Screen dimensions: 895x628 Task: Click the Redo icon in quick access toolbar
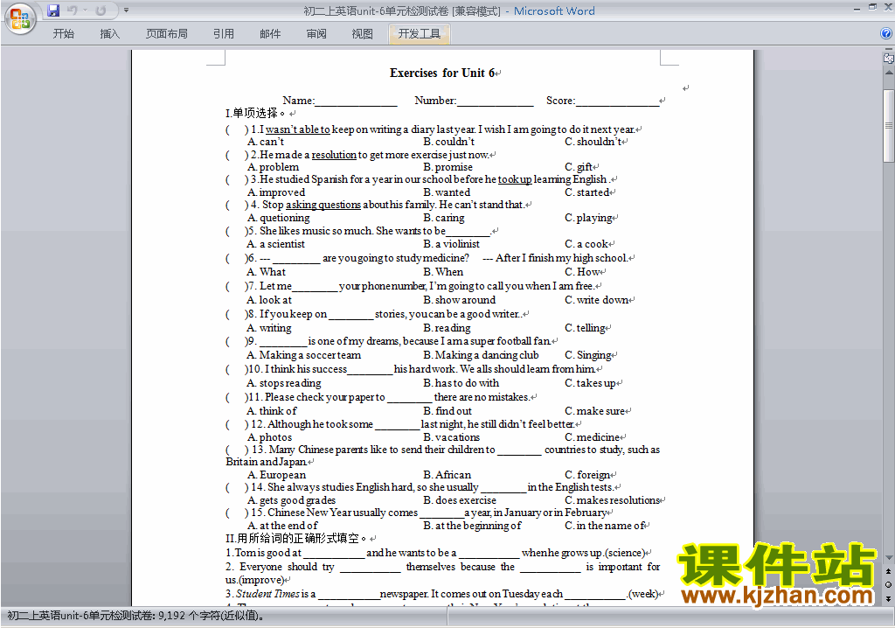click(101, 10)
